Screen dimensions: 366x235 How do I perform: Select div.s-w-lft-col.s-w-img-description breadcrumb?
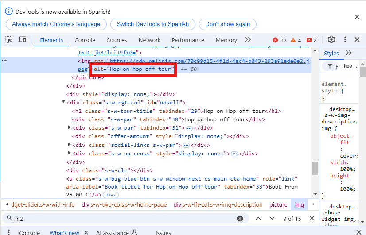pyautogui.click(x=218, y=205)
